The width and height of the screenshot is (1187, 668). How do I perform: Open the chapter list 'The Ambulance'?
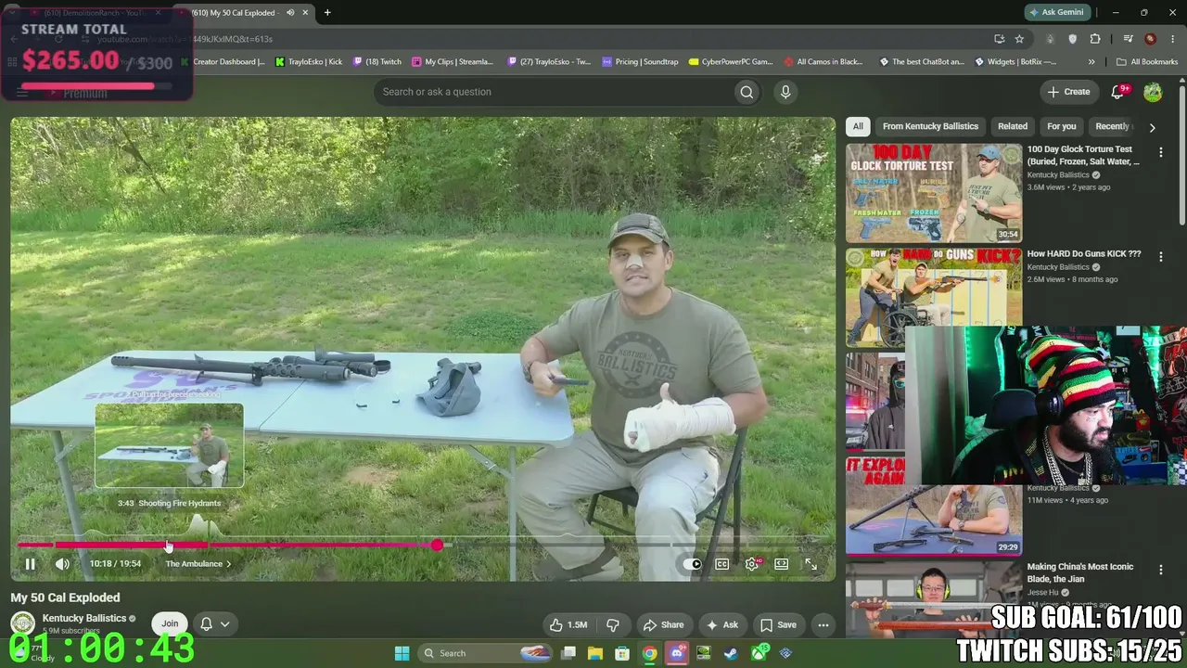coord(198,564)
